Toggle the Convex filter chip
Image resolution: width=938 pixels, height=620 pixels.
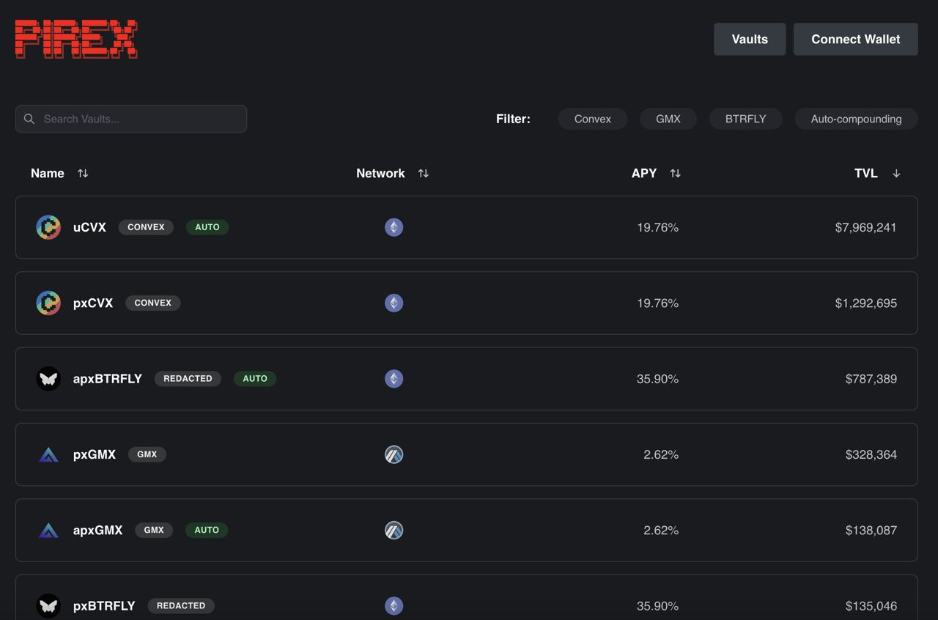point(592,119)
